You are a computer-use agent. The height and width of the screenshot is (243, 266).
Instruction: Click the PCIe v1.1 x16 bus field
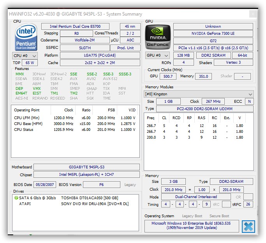(213, 48)
